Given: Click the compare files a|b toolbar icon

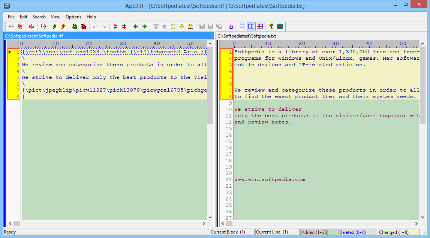Looking at the screenshot, I should coord(11,26).
